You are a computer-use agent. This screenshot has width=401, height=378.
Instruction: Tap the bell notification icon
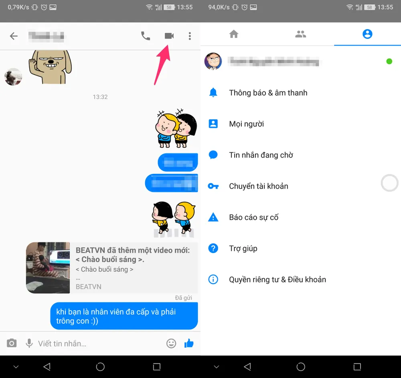click(x=213, y=92)
